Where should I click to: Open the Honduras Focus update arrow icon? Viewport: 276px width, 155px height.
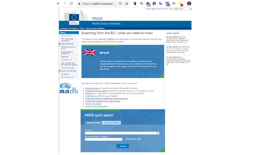[x=184, y=52]
